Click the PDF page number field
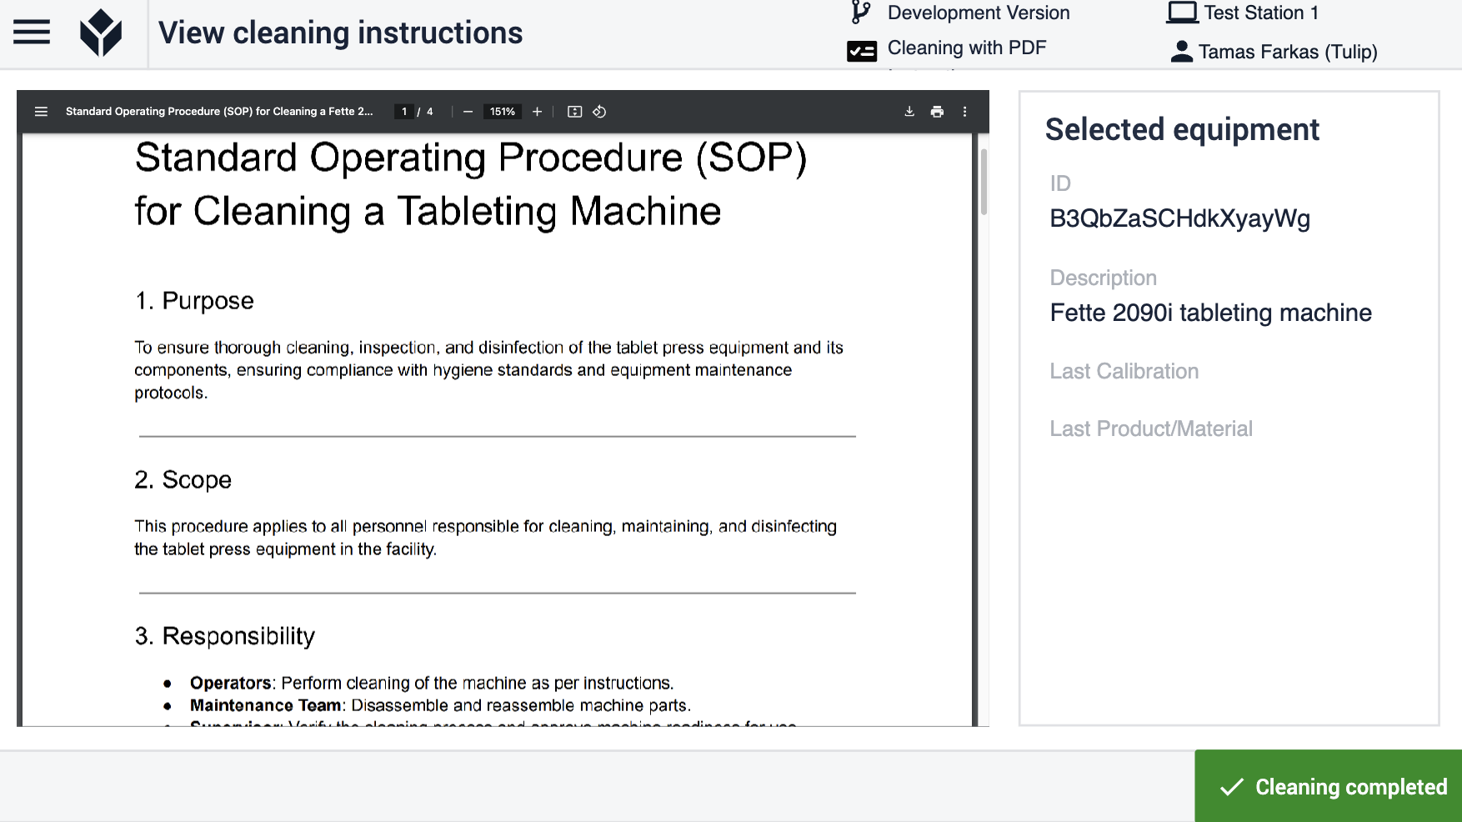1462x822 pixels. tap(404, 112)
